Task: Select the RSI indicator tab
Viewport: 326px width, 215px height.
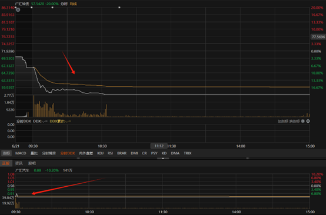Action: [x=110, y=153]
